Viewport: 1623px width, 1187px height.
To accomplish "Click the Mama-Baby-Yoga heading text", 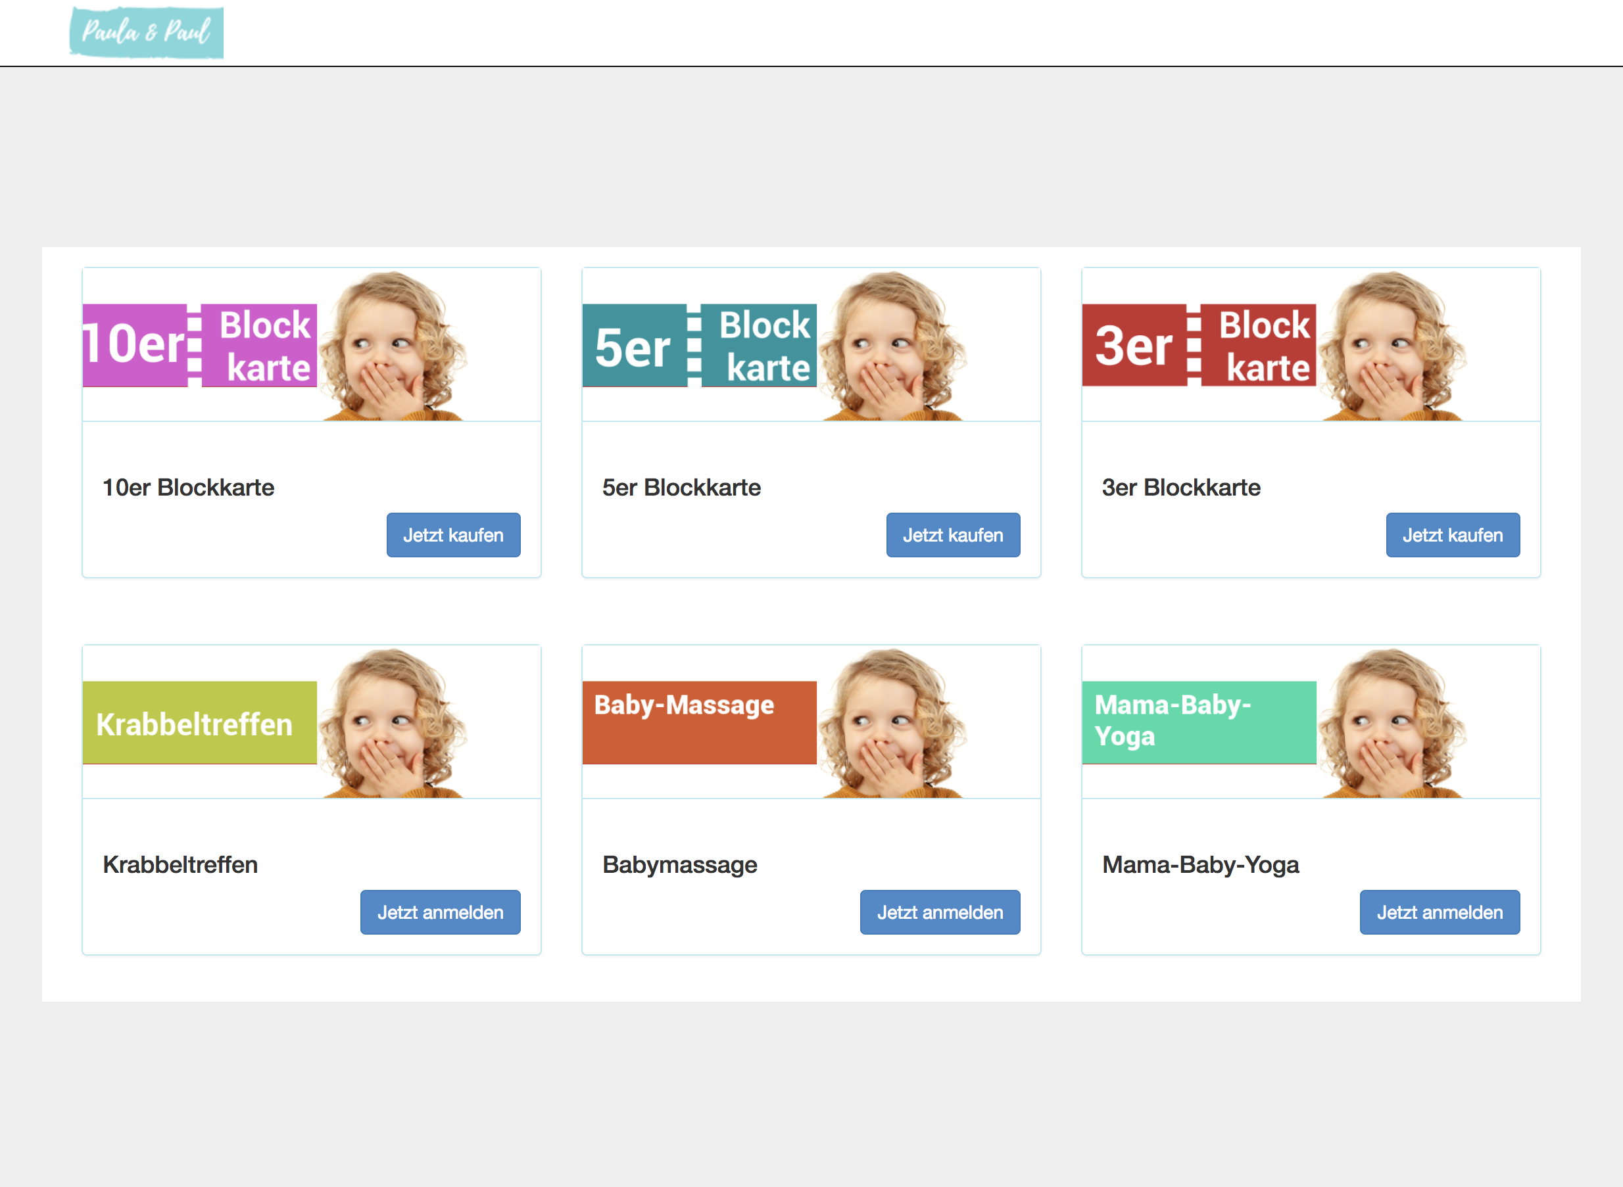I will point(1200,864).
